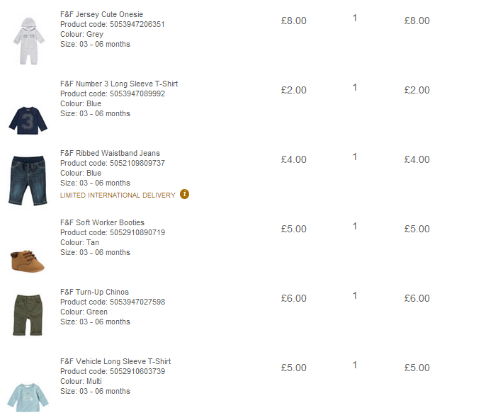
Task: Open the light blue vehicle shirt thumbnail
Action: [28, 397]
